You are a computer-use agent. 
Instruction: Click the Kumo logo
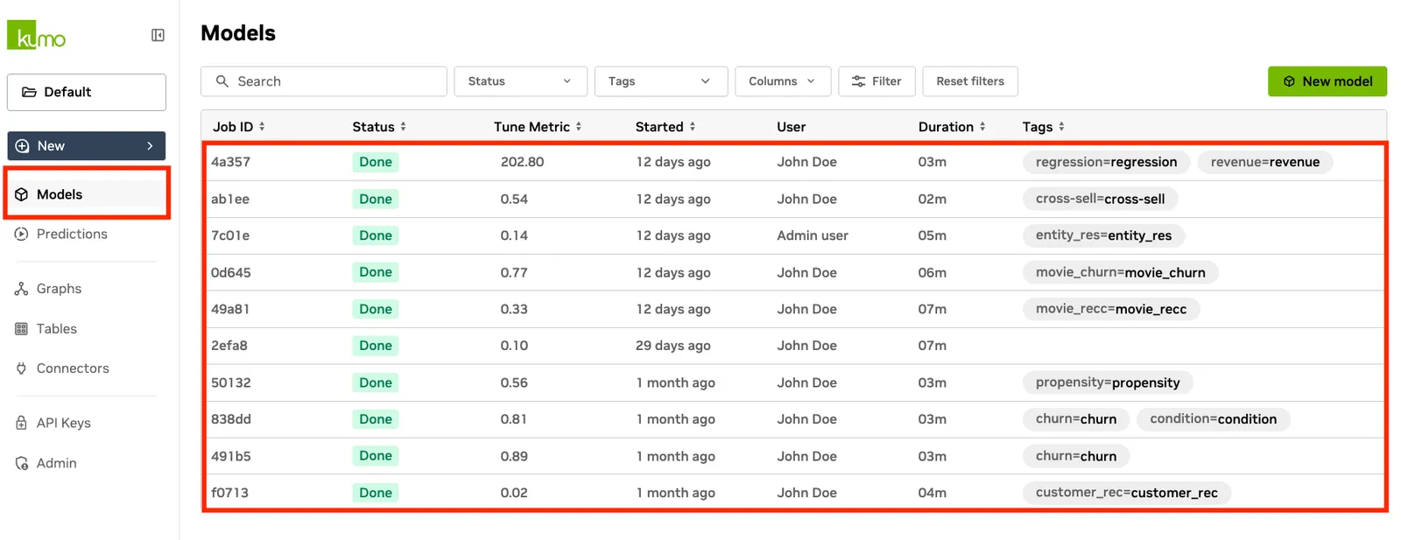coord(37,35)
